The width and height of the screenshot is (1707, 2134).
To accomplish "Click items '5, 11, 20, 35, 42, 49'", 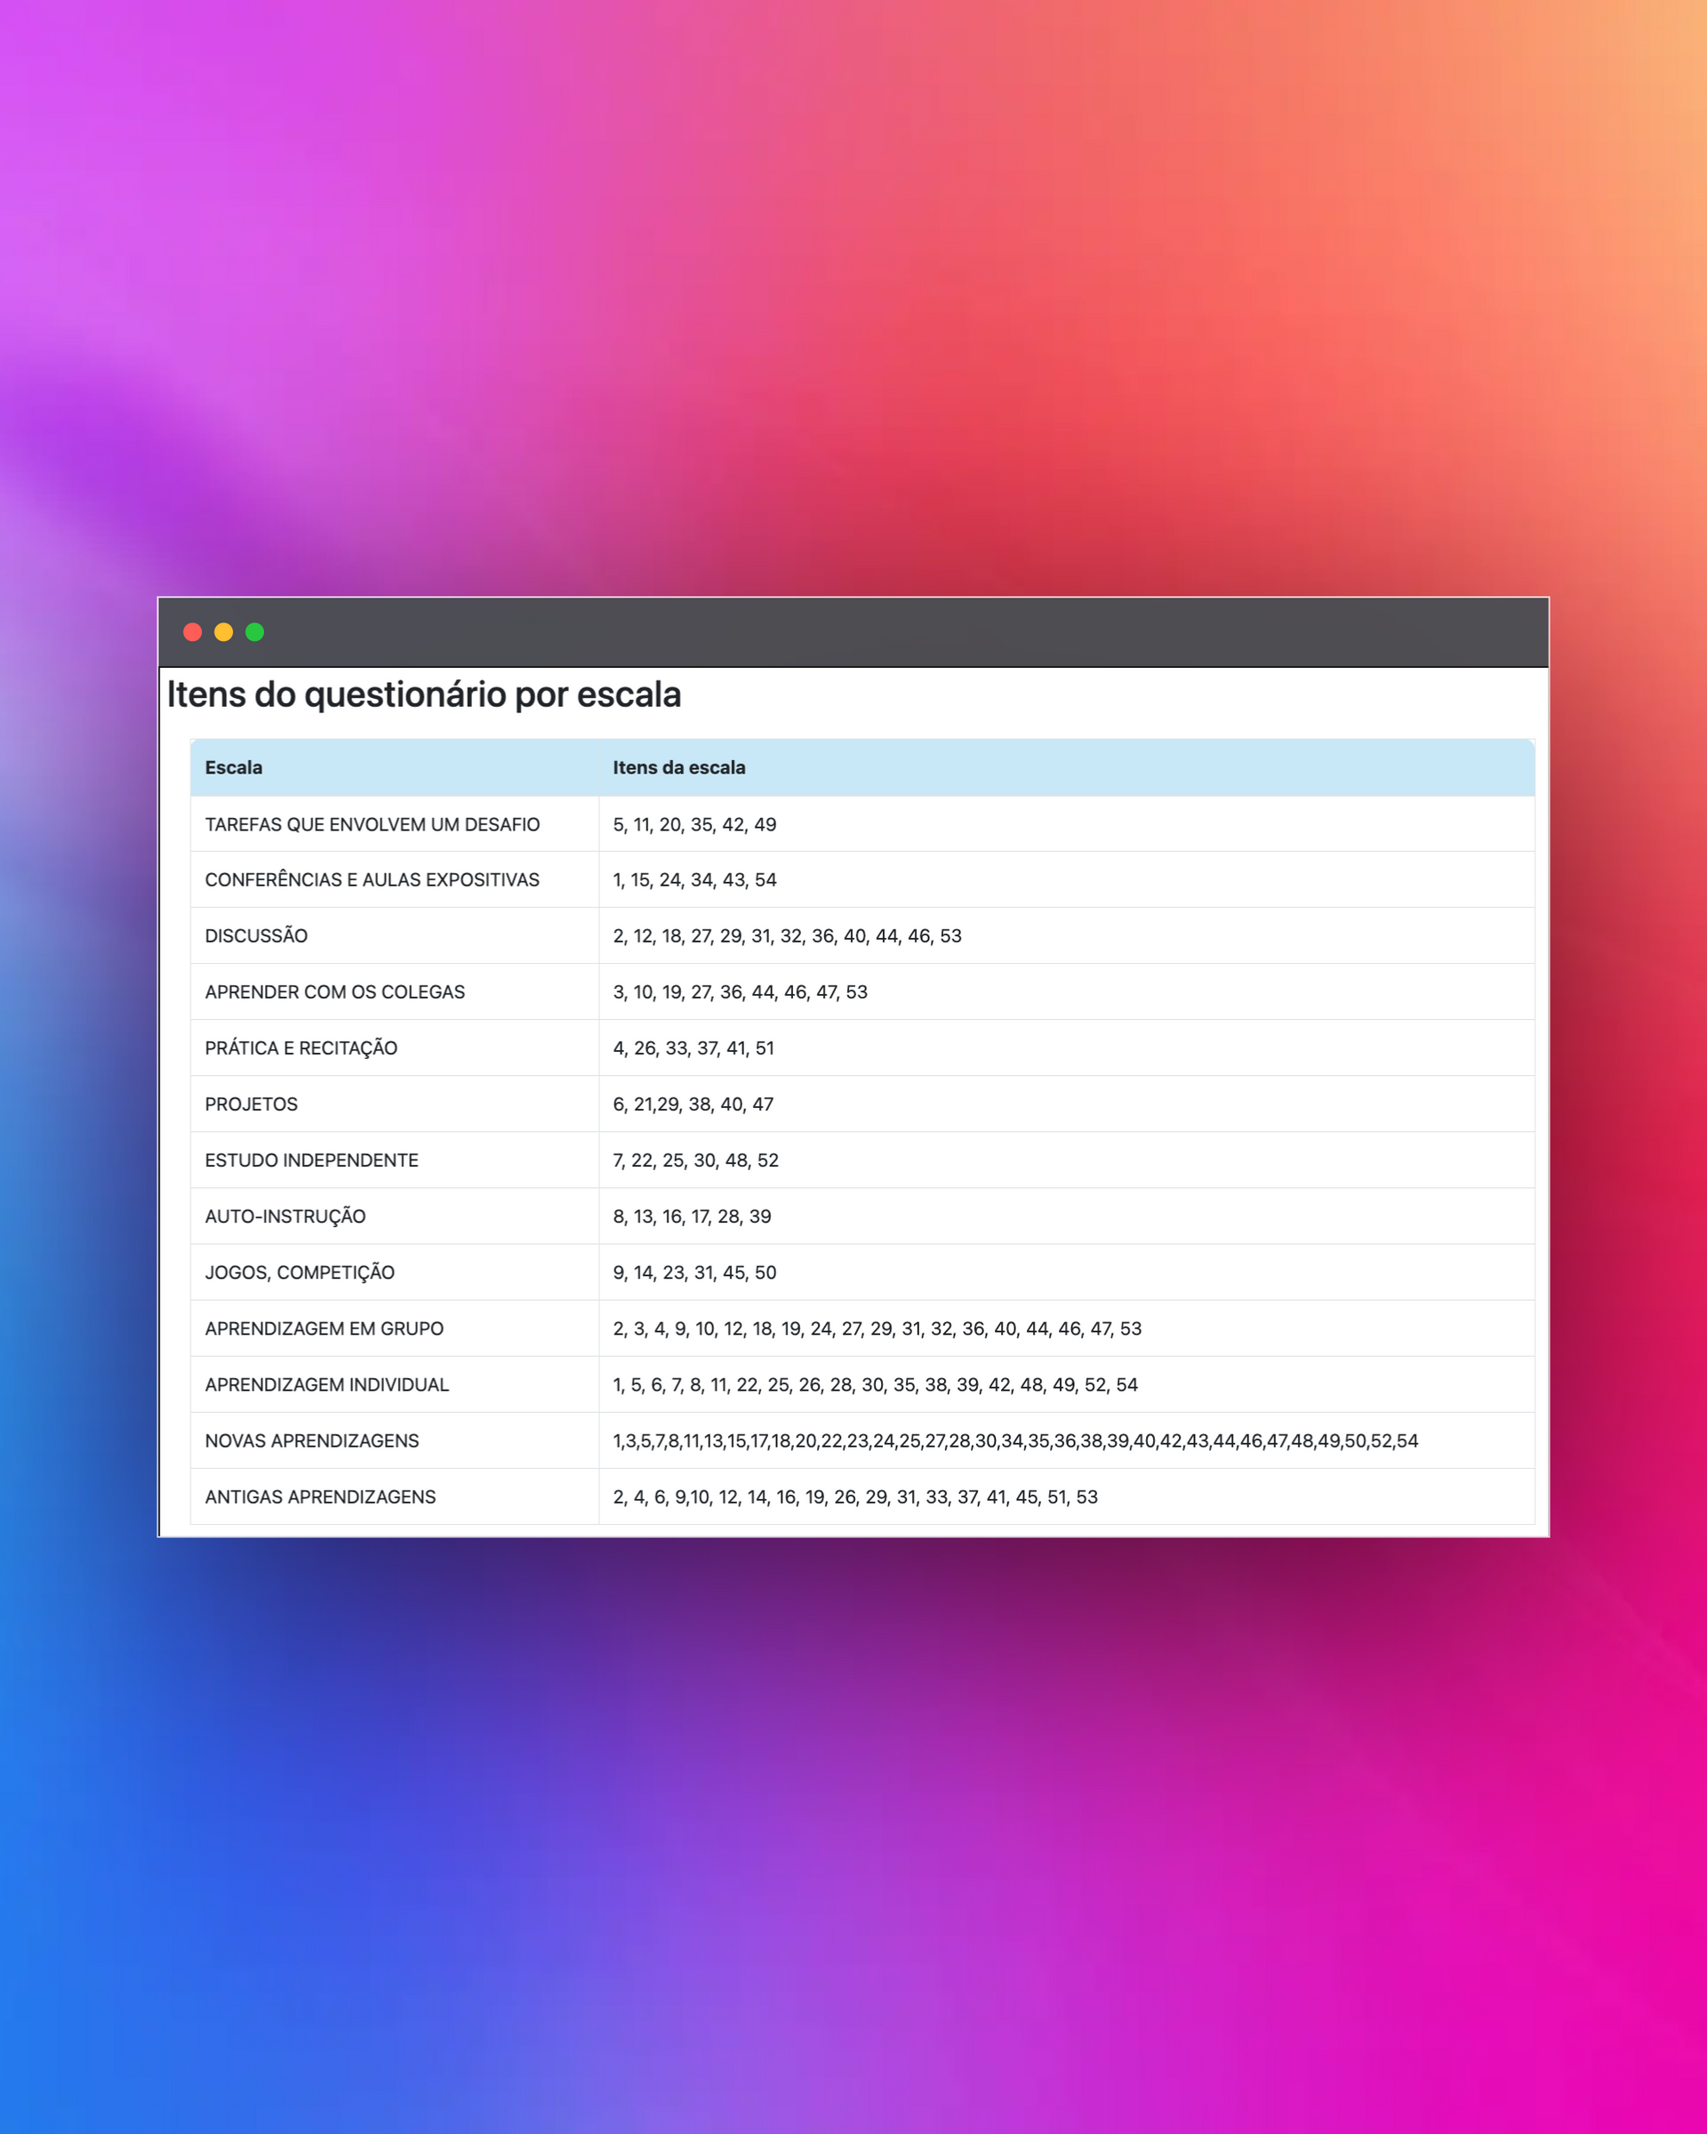I will pos(694,824).
